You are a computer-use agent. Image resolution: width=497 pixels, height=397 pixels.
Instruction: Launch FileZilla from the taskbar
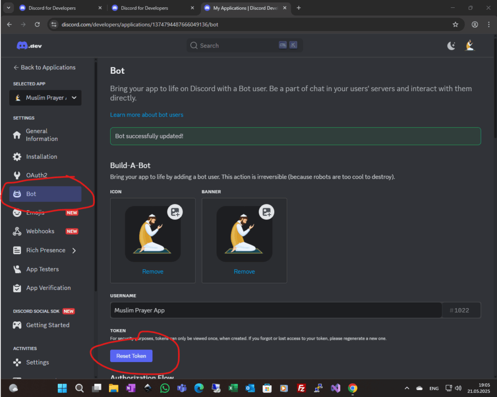pos(301,388)
